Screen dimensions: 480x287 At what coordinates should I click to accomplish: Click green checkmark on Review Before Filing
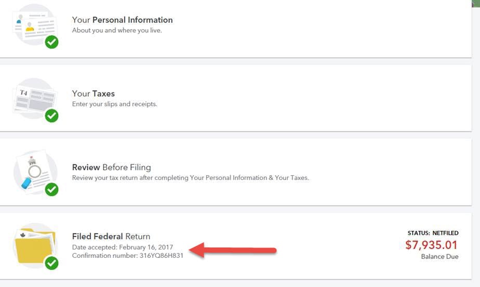point(52,190)
